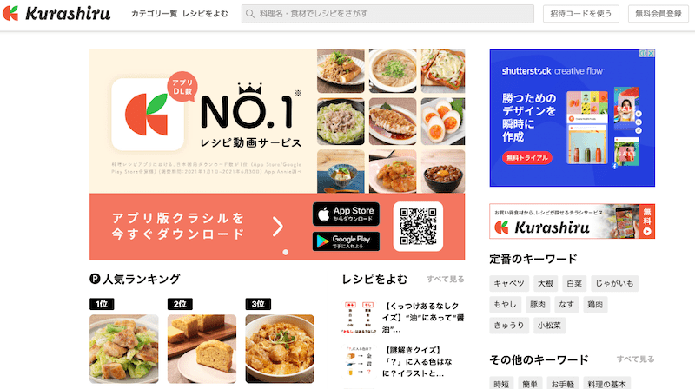Click the right chevron arrow on app banner
The height and width of the screenshot is (389, 695).
[278, 227]
